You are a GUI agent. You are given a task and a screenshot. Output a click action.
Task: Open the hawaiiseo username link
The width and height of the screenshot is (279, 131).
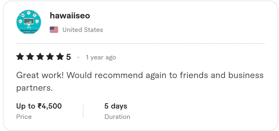(70, 16)
